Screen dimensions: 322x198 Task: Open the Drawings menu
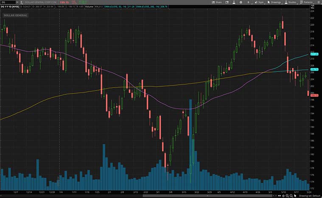tap(275, 2)
